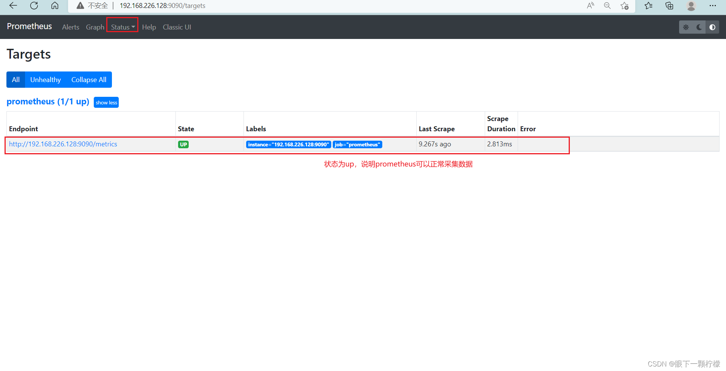726x371 pixels.
Task: Open the 192.168.226.128:9090/metrics endpoint link
Action: click(x=63, y=144)
